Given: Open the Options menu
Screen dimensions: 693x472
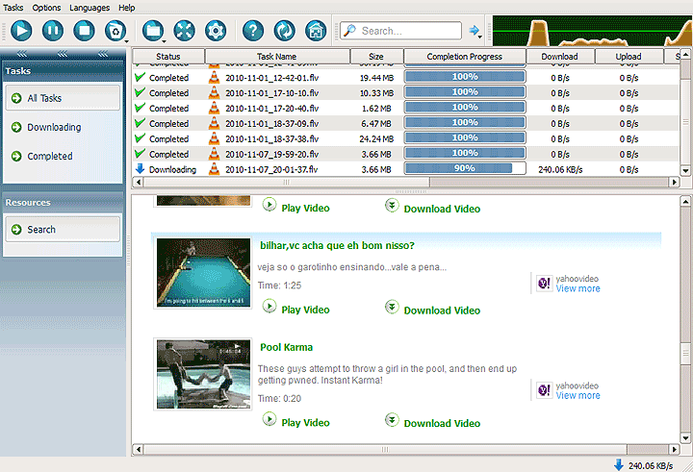Looking at the screenshot, I should [45, 7].
